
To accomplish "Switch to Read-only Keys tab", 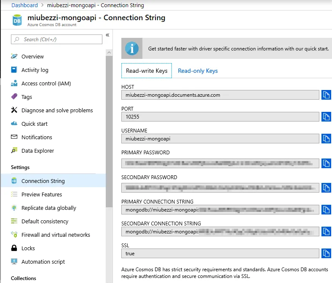I will (198, 71).
